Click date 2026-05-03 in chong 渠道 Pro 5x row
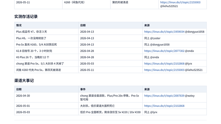 (x=87, y=64)
